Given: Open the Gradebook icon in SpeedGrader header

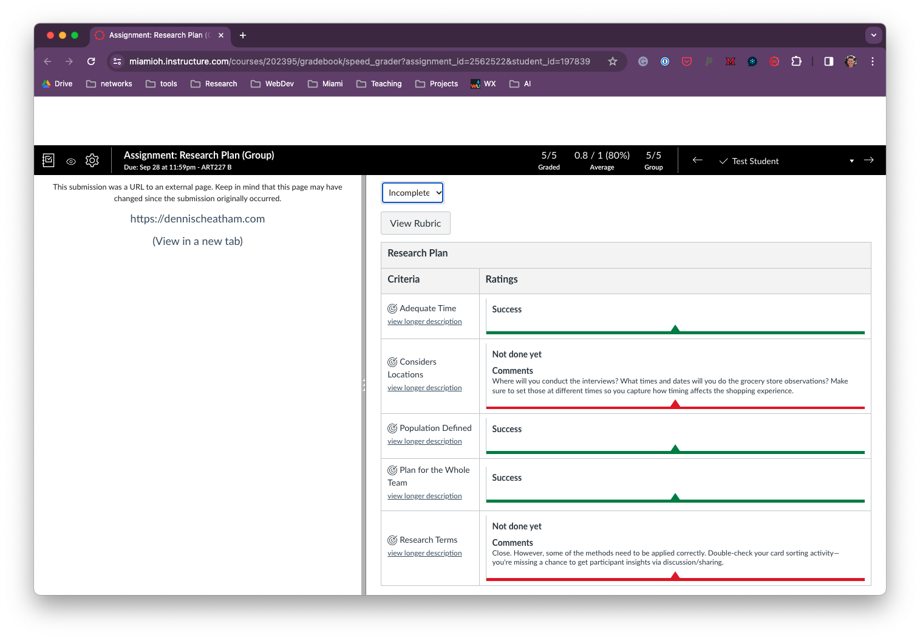Looking at the screenshot, I should tap(49, 160).
